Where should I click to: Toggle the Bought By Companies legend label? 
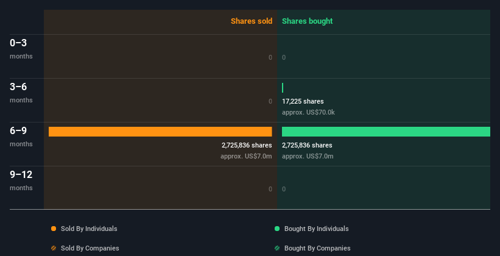point(317,248)
